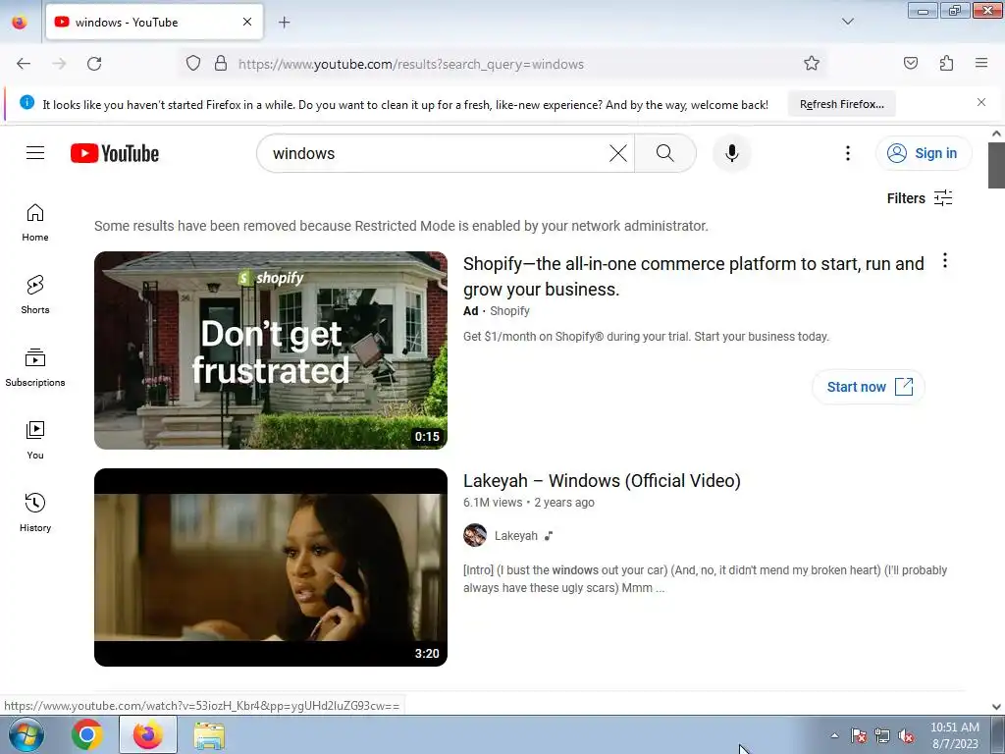
Task: Open a new Firefox tab
Action: coord(284,23)
